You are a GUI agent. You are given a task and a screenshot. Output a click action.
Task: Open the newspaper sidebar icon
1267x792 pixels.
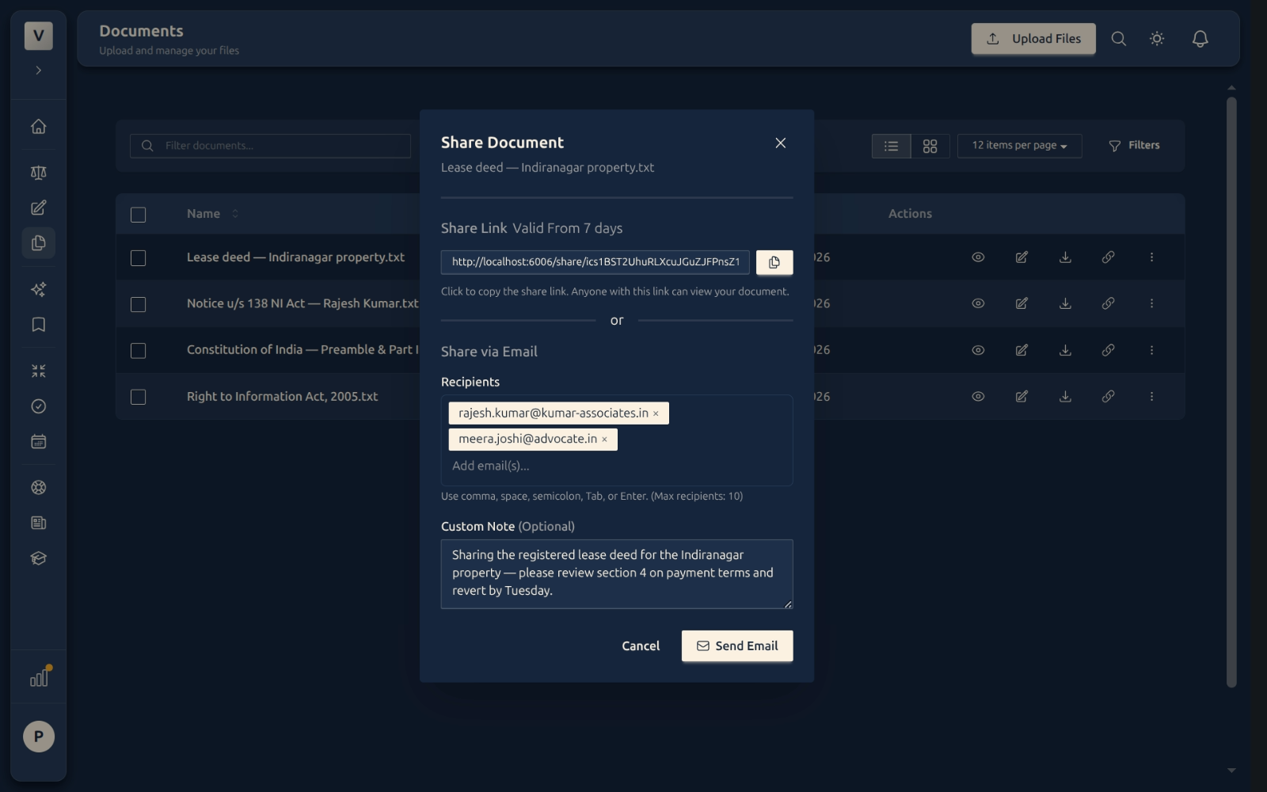[38, 523]
